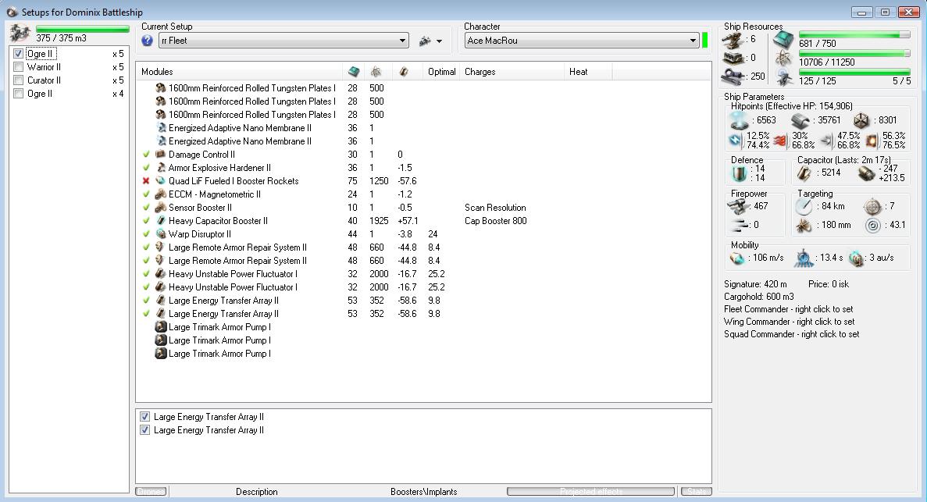The height and width of the screenshot is (502, 927).
Task: Click the Scan Resolution charge cell
Action: (x=495, y=208)
